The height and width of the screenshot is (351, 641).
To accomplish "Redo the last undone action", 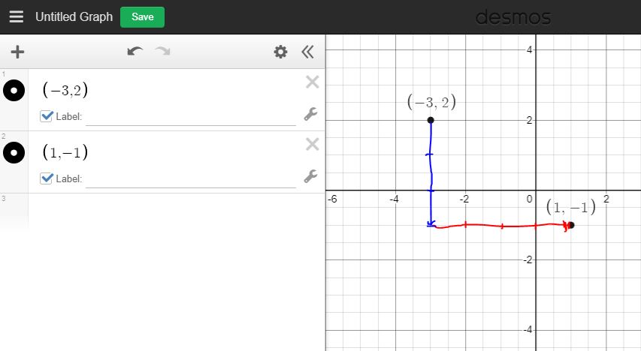I will (162, 52).
